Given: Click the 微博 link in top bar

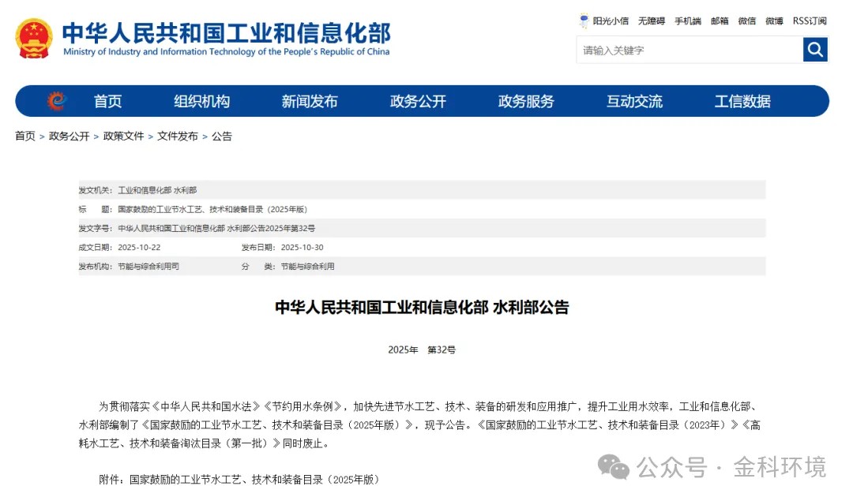Looking at the screenshot, I should pyautogui.click(x=774, y=21).
